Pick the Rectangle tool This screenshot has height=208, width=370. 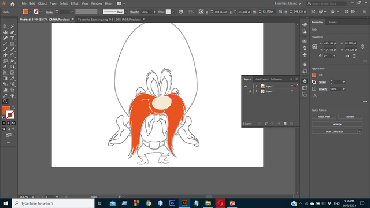pyautogui.click(x=12, y=44)
